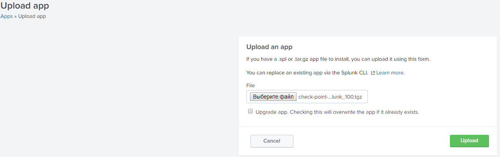Click the 'File' field label
The height and width of the screenshot is (157, 500).
coord(250,85)
